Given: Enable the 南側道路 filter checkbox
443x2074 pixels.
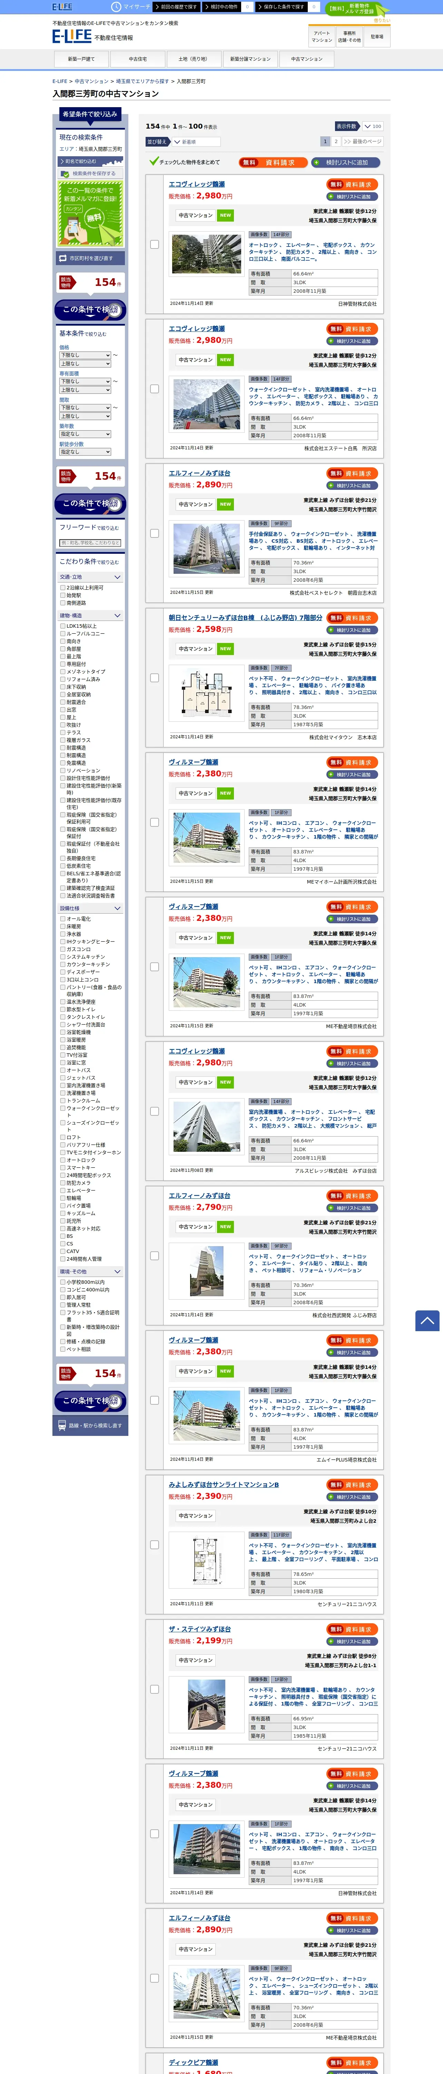Looking at the screenshot, I should 63,603.
